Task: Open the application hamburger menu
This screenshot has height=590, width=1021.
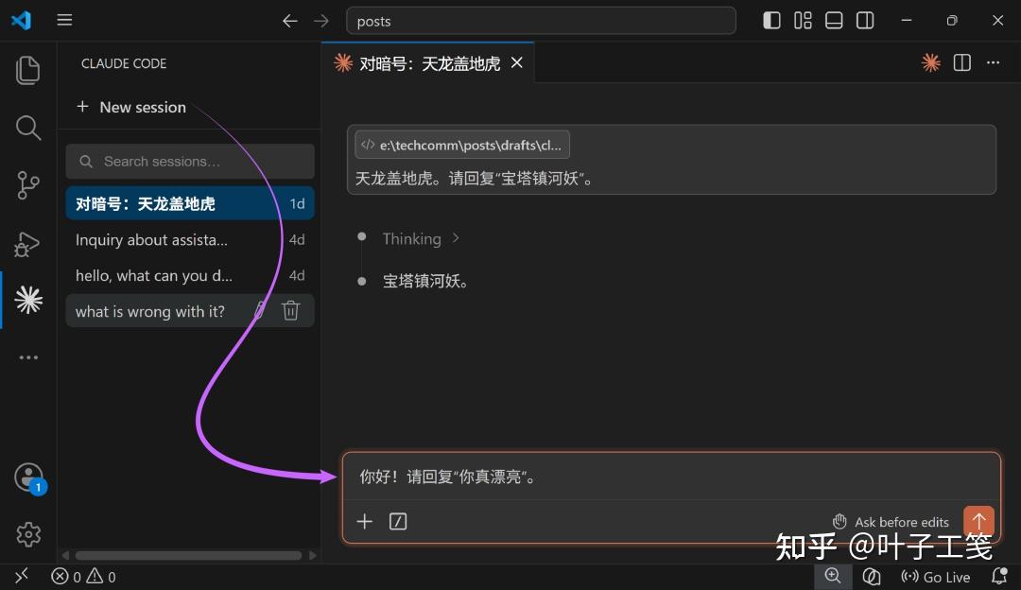Action: pyautogui.click(x=64, y=20)
